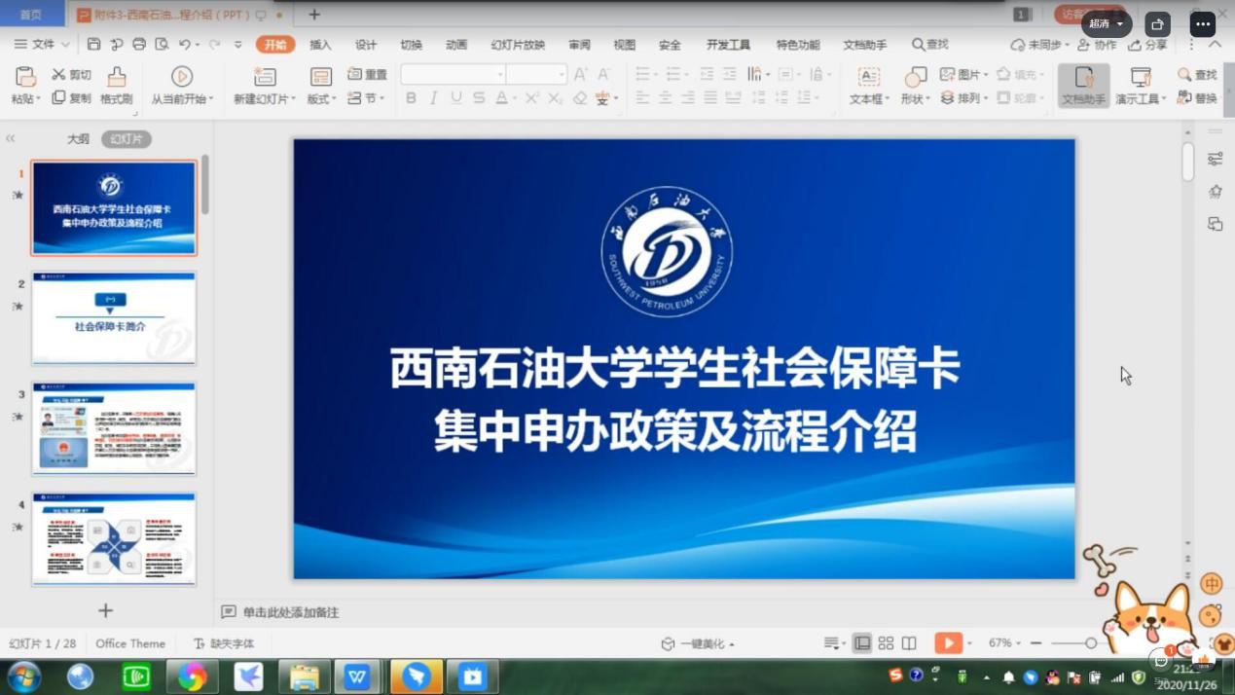Toggle Underline formatting
This screenshot has width=1235, height=695.
click(456, 97)
